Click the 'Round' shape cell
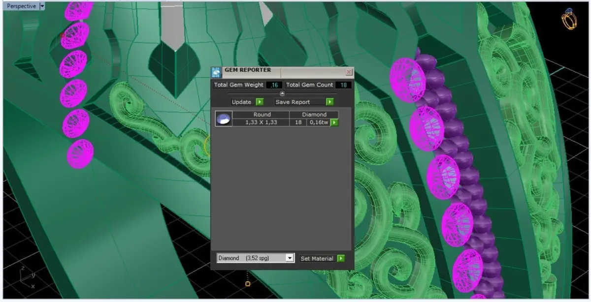The image size is (591, 302). point(262,115)
